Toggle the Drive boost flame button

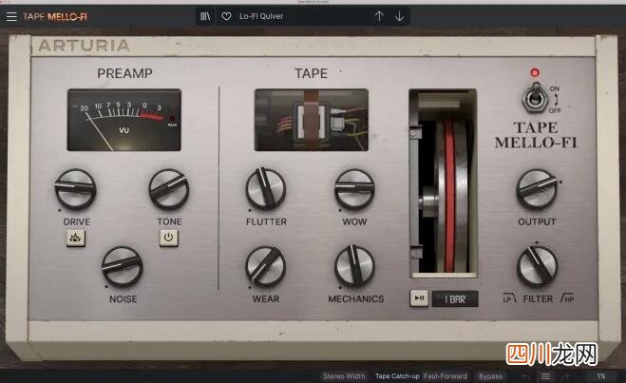coord(75,238)
